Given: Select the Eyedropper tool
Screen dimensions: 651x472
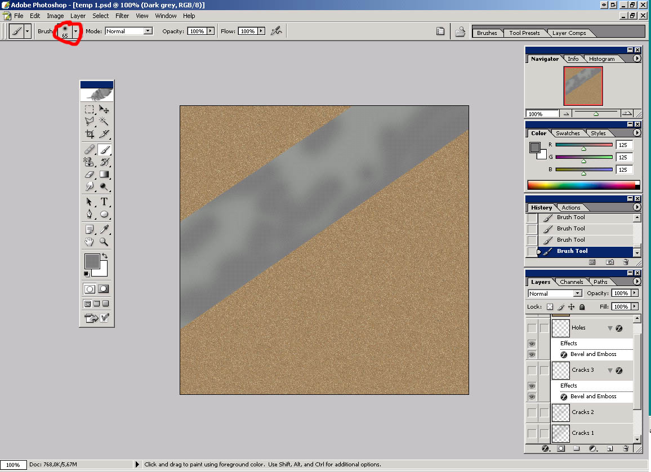Looking at the screenshot, I should (104, 229).
